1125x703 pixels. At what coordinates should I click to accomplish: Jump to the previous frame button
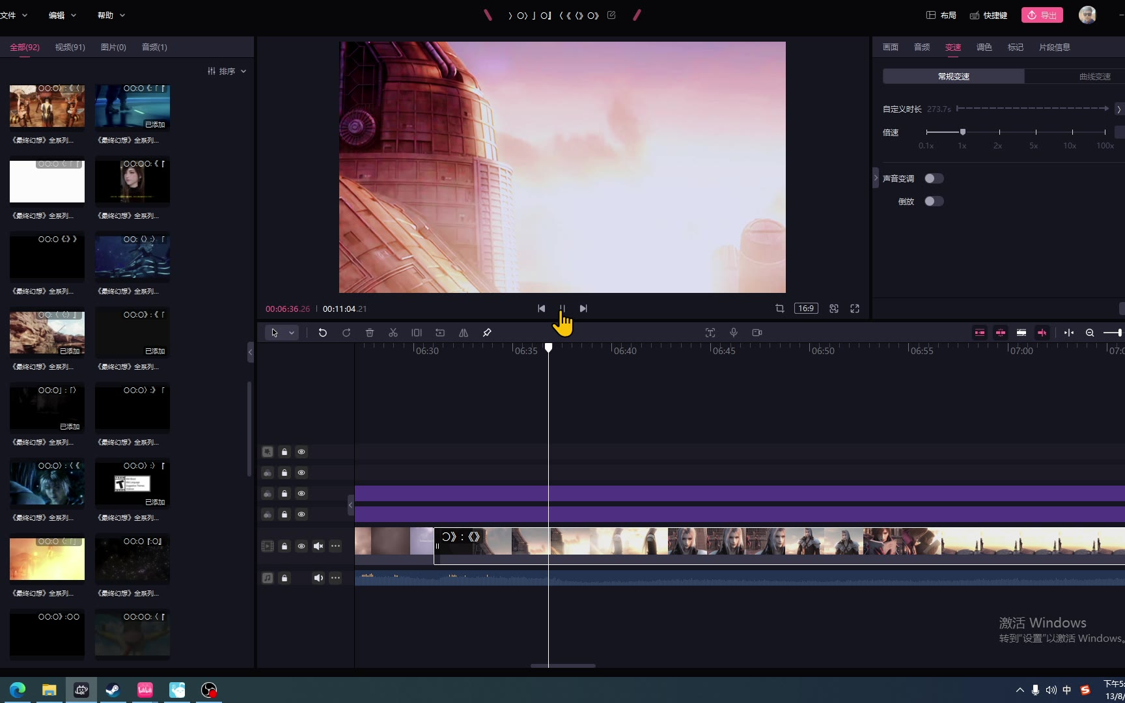(x=542, y=309)
